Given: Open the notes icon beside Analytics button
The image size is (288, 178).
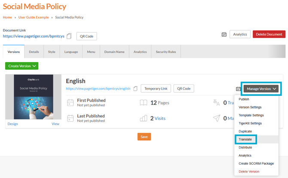Looking at the screenshot, I should tap(224, 34).
